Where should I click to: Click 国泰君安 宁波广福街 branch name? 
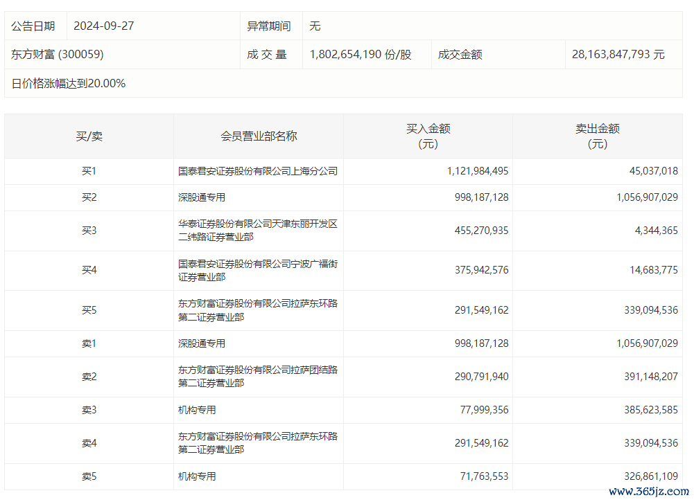258,271
